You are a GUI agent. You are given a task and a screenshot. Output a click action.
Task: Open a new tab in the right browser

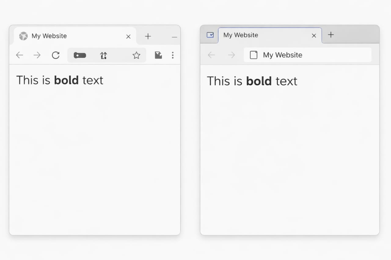[x=331, y=35]
